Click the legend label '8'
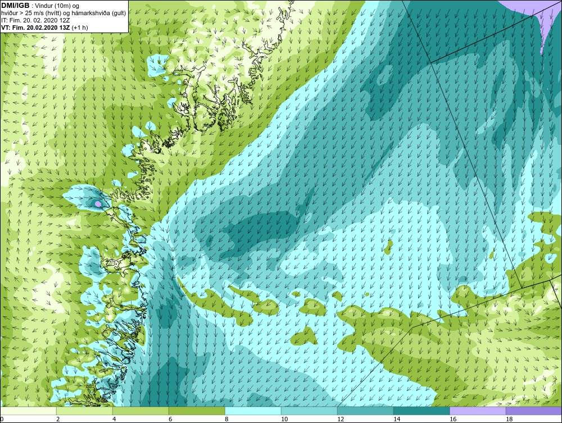Screen dimensions: 562x423 226,419
